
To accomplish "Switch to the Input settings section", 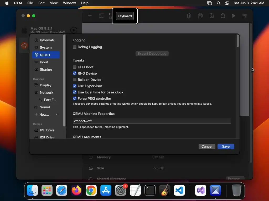I will pyautogui.click(x=46, y=62).
